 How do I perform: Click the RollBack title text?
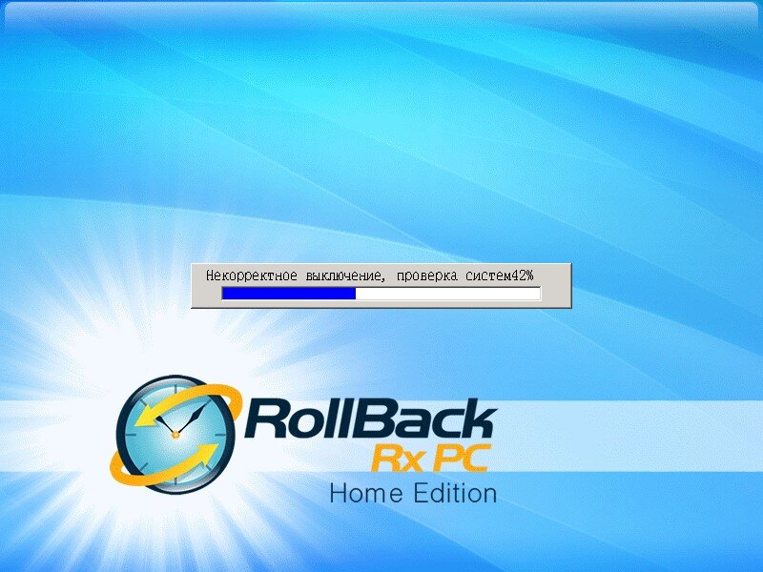tap(370, 418)
